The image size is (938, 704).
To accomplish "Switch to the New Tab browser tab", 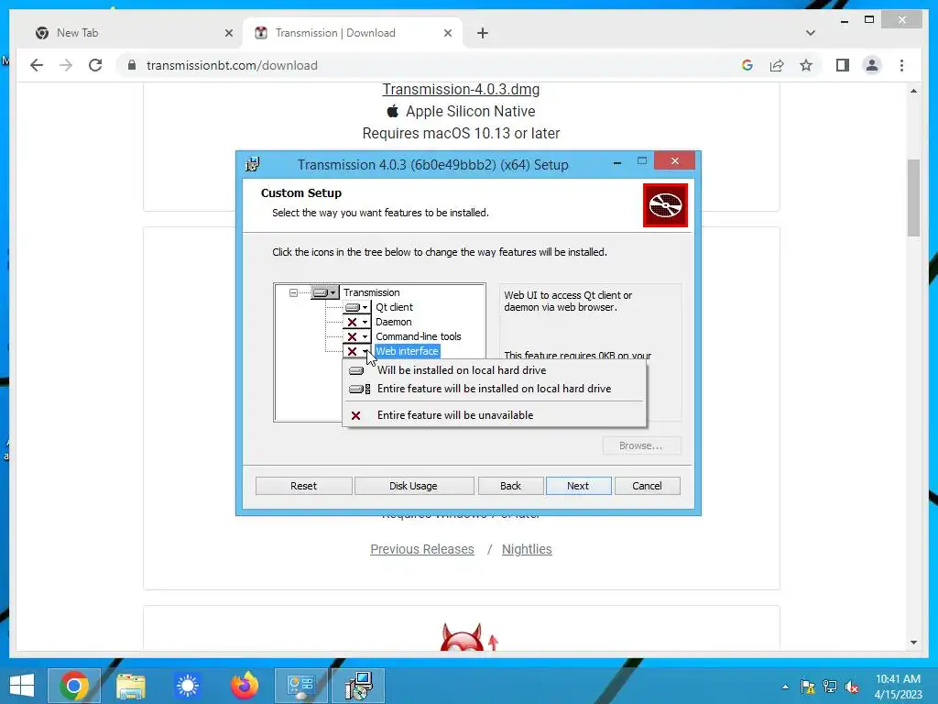I will pos(128,33).
